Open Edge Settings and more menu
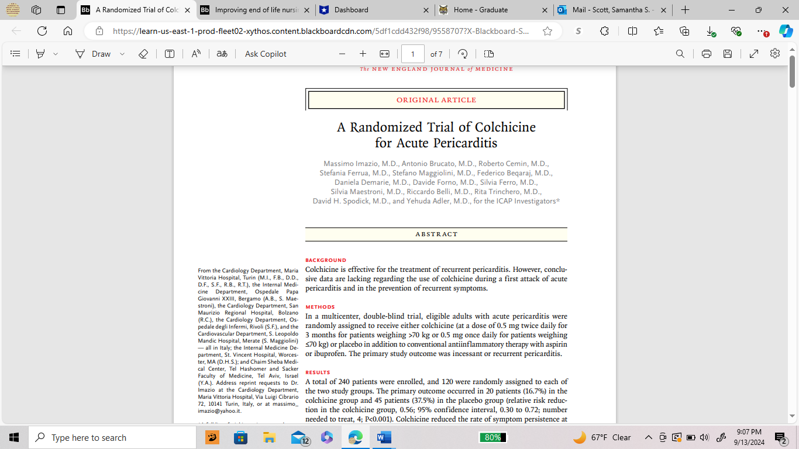This screenshot has width=799, height=449. pos(762,31)
